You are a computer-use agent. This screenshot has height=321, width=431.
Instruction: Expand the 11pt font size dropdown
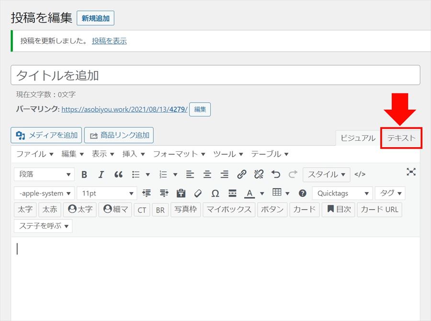pyautogui.click(x=107, y=194)
